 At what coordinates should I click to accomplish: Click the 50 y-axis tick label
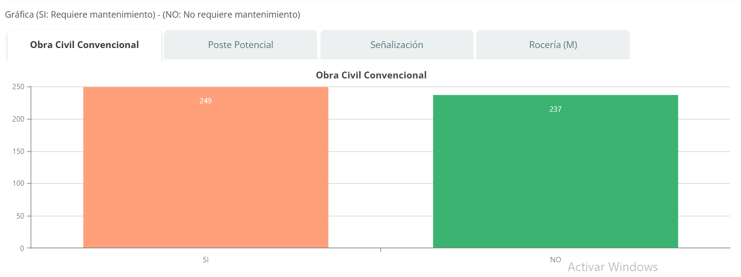(20, 216)
